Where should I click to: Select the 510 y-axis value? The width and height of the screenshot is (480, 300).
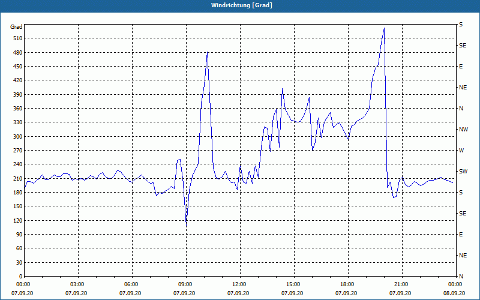[x=18, y=38]
